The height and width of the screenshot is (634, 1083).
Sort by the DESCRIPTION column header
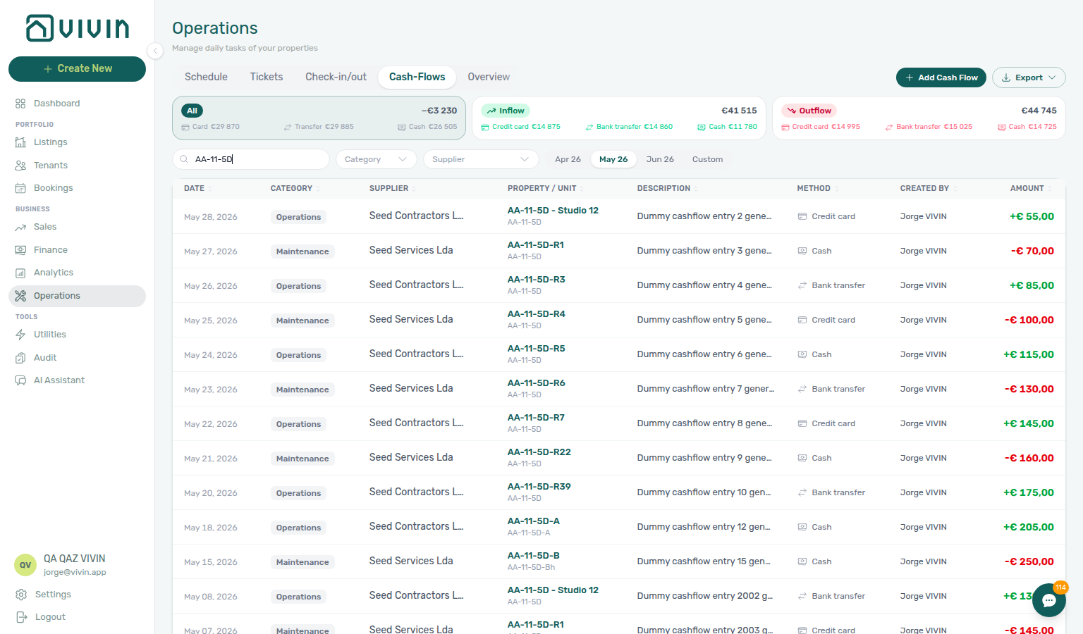point(667,188)
